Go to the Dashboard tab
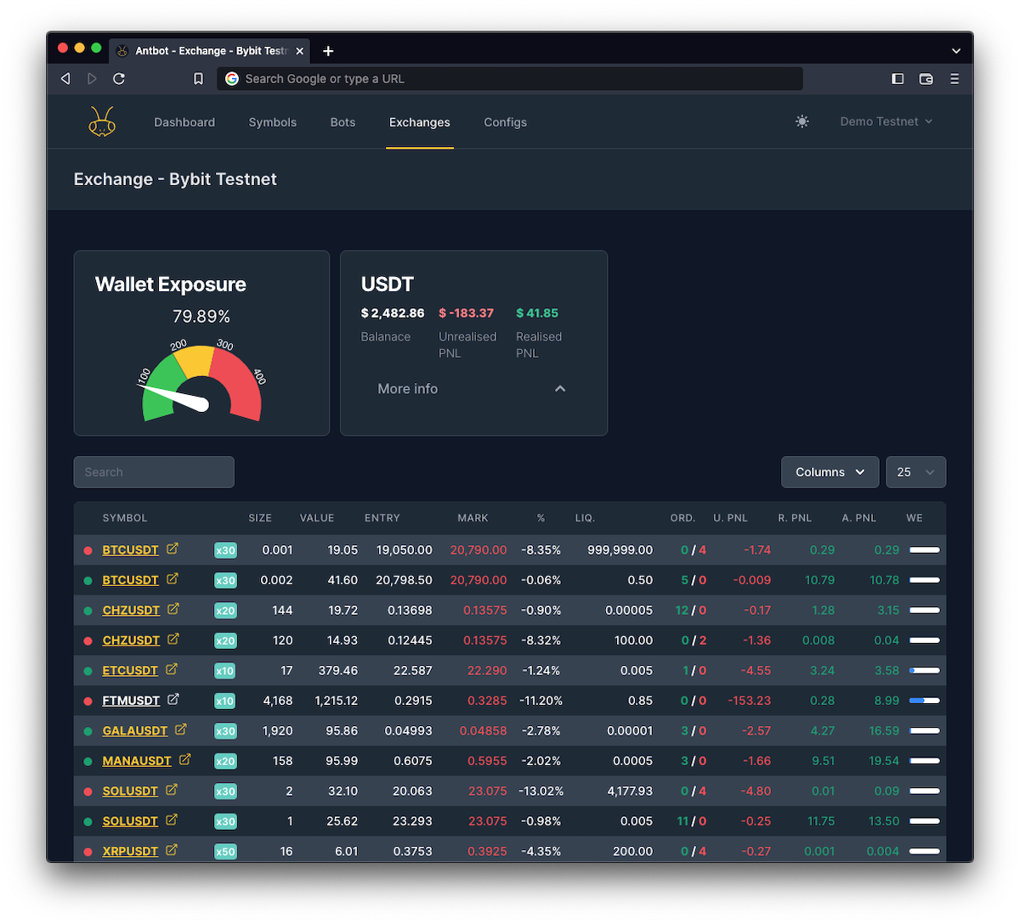 coord(184,122)
